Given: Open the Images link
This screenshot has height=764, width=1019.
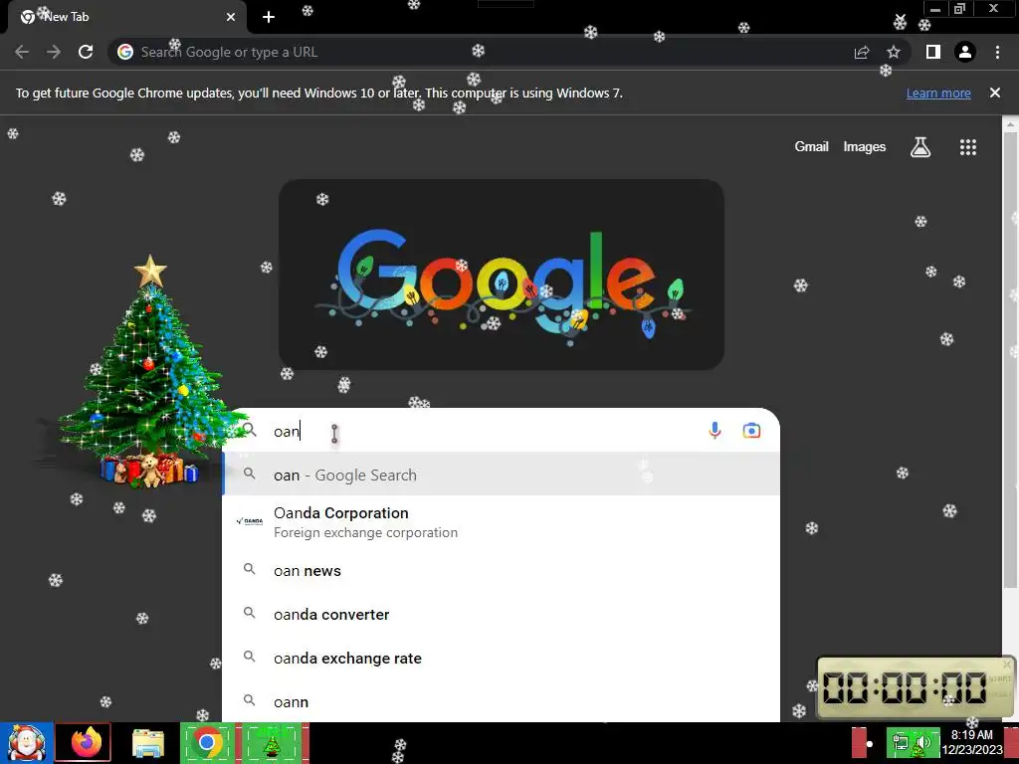Looking at the screenshot, I should point(865,147).
